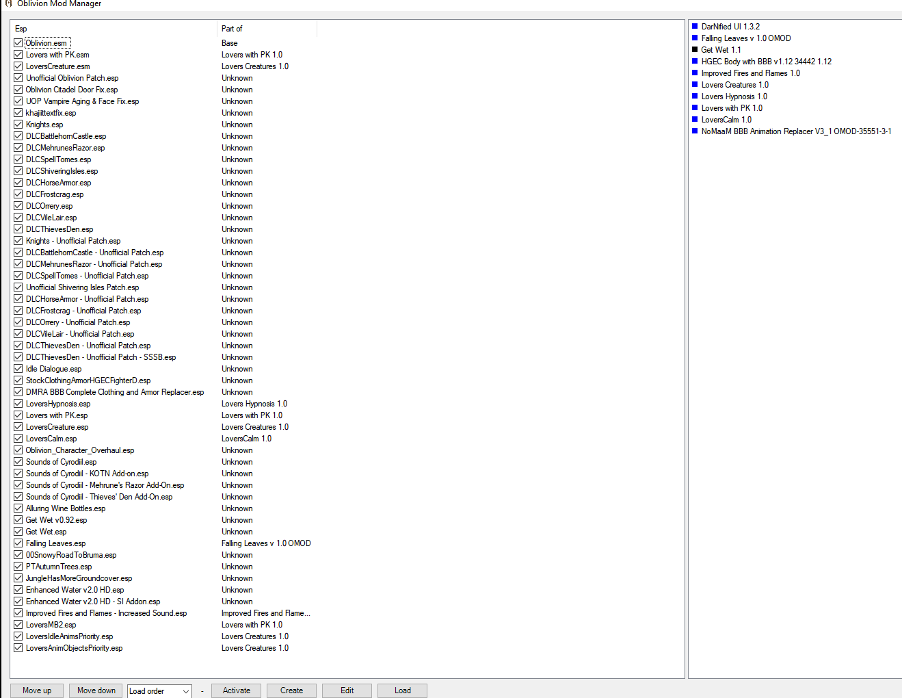Select DLCMehrunesRazor.esp row

[66, 148]
